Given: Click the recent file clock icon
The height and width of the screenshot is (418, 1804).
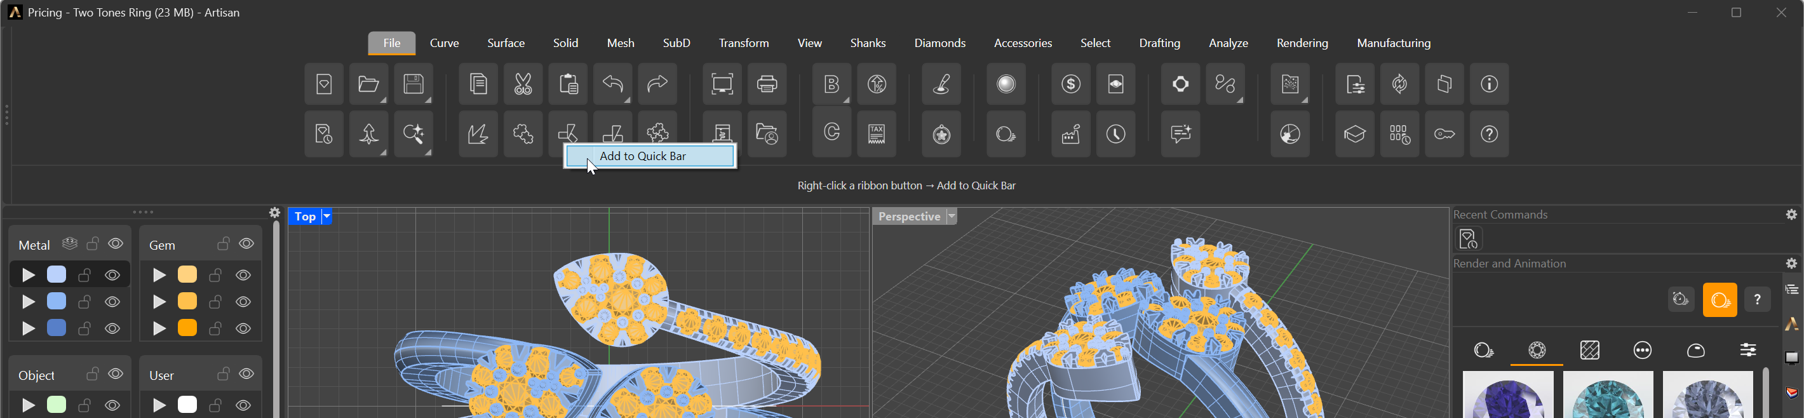Looking at the screenshot, I should [323, 133].
